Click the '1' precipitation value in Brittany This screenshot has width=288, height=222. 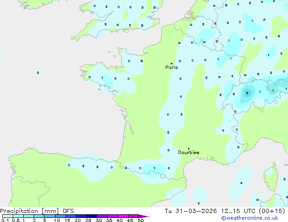tap(102, 78)
